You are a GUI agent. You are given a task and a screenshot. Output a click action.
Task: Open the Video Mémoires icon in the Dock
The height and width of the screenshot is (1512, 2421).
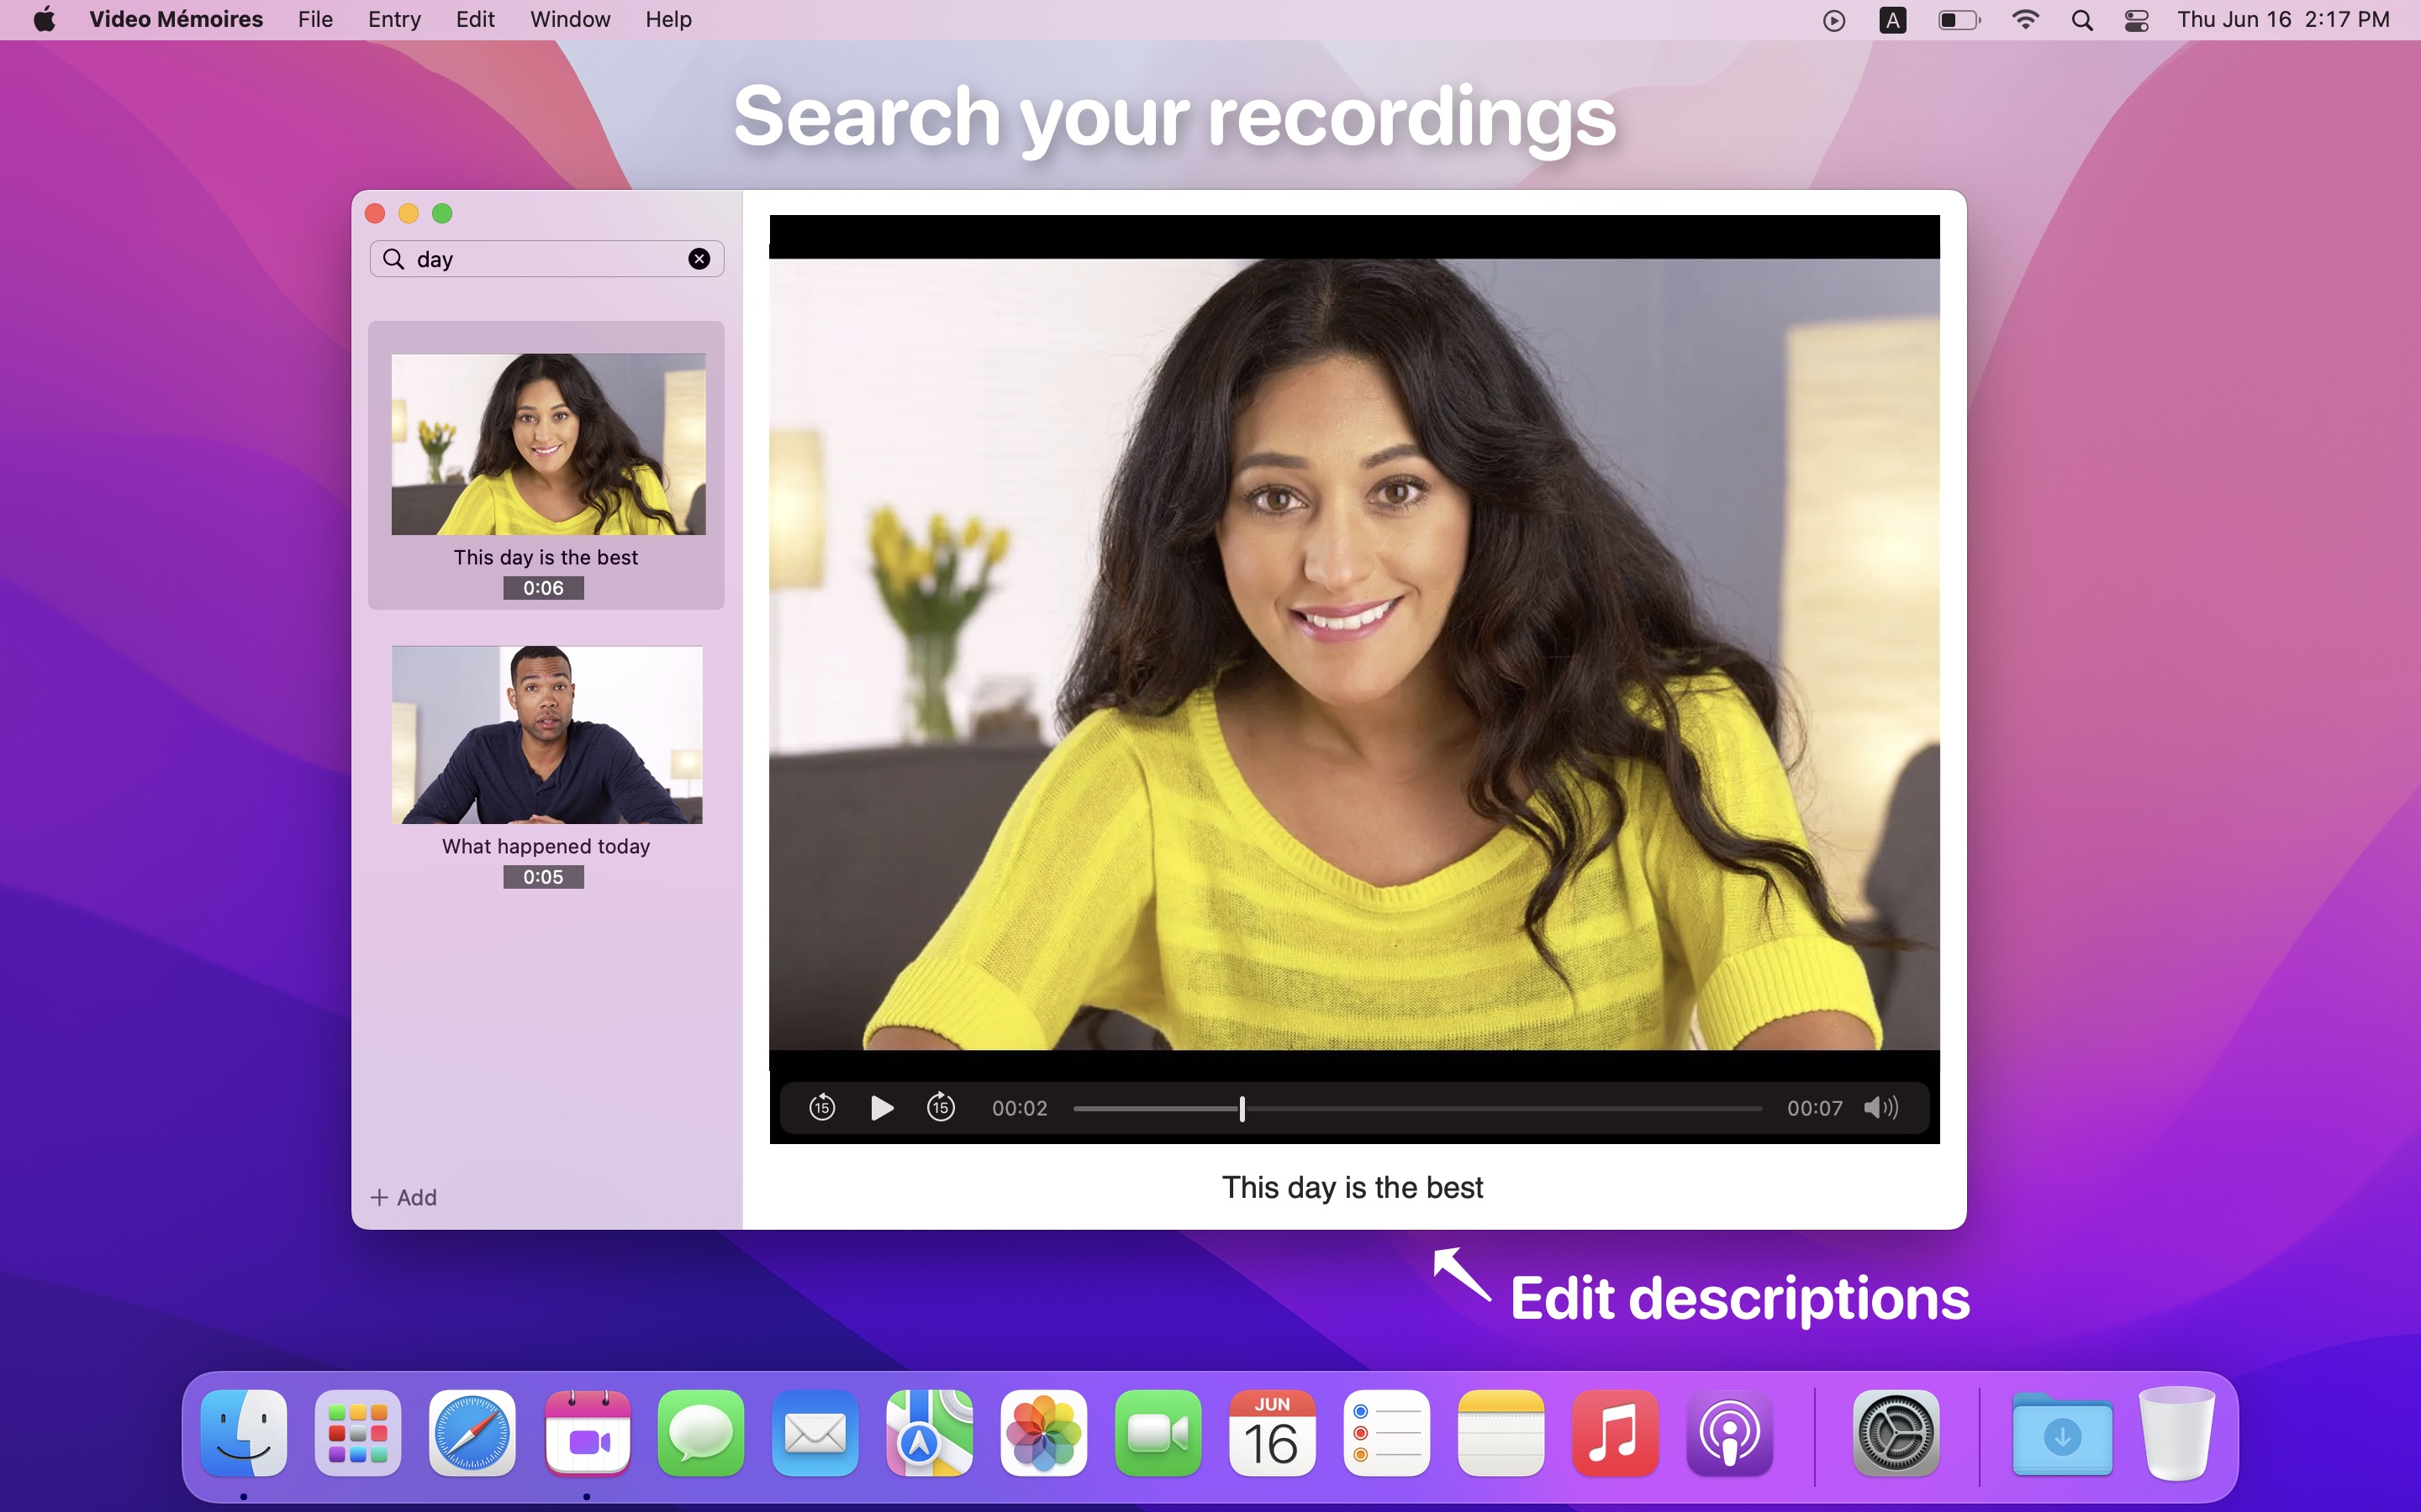588,1432
